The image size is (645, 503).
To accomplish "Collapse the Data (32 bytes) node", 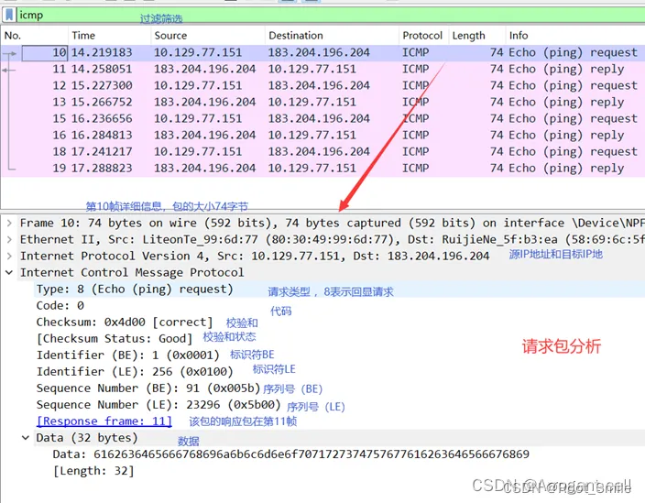I will coord(26,438).
